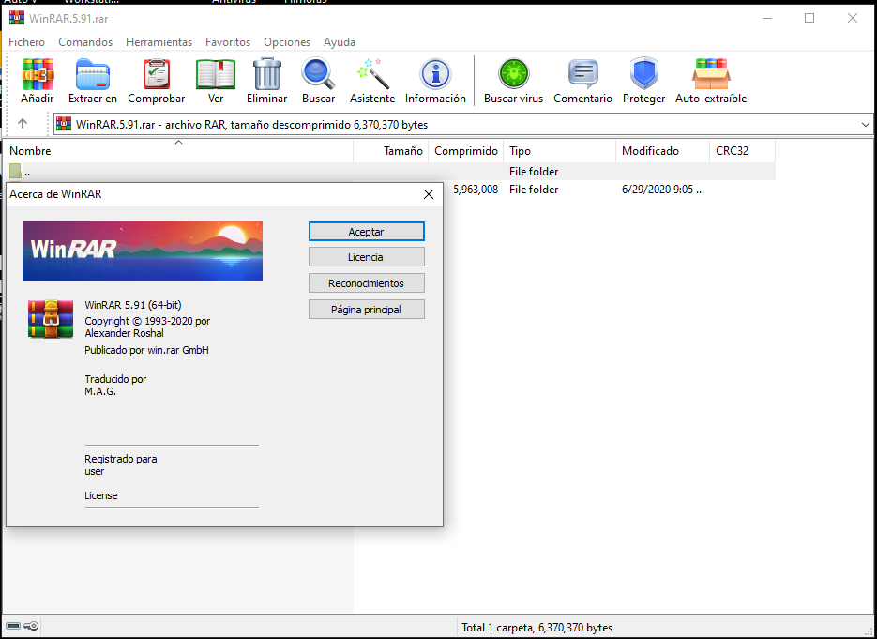Click the Eliminar trash can icon
The image size is (877, 639).
(266, 74)
